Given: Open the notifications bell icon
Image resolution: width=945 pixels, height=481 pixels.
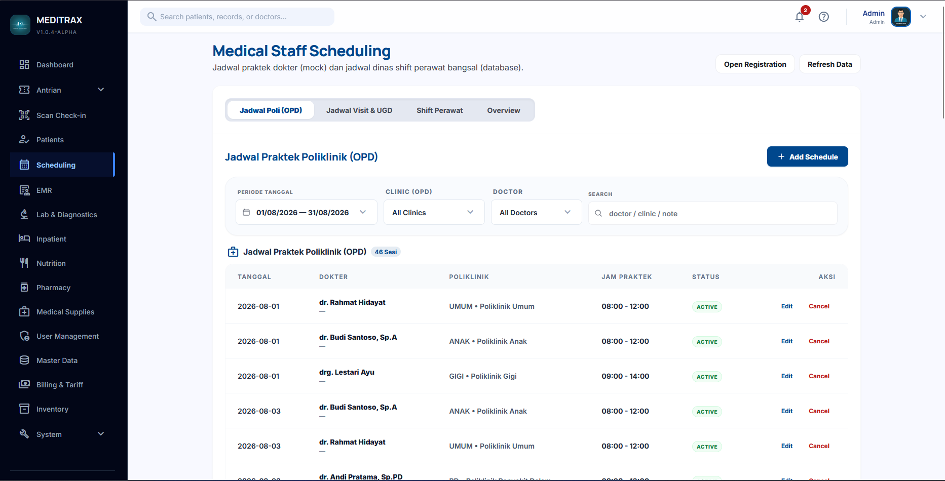Looking at the screenshot, I should click(800, 17).
